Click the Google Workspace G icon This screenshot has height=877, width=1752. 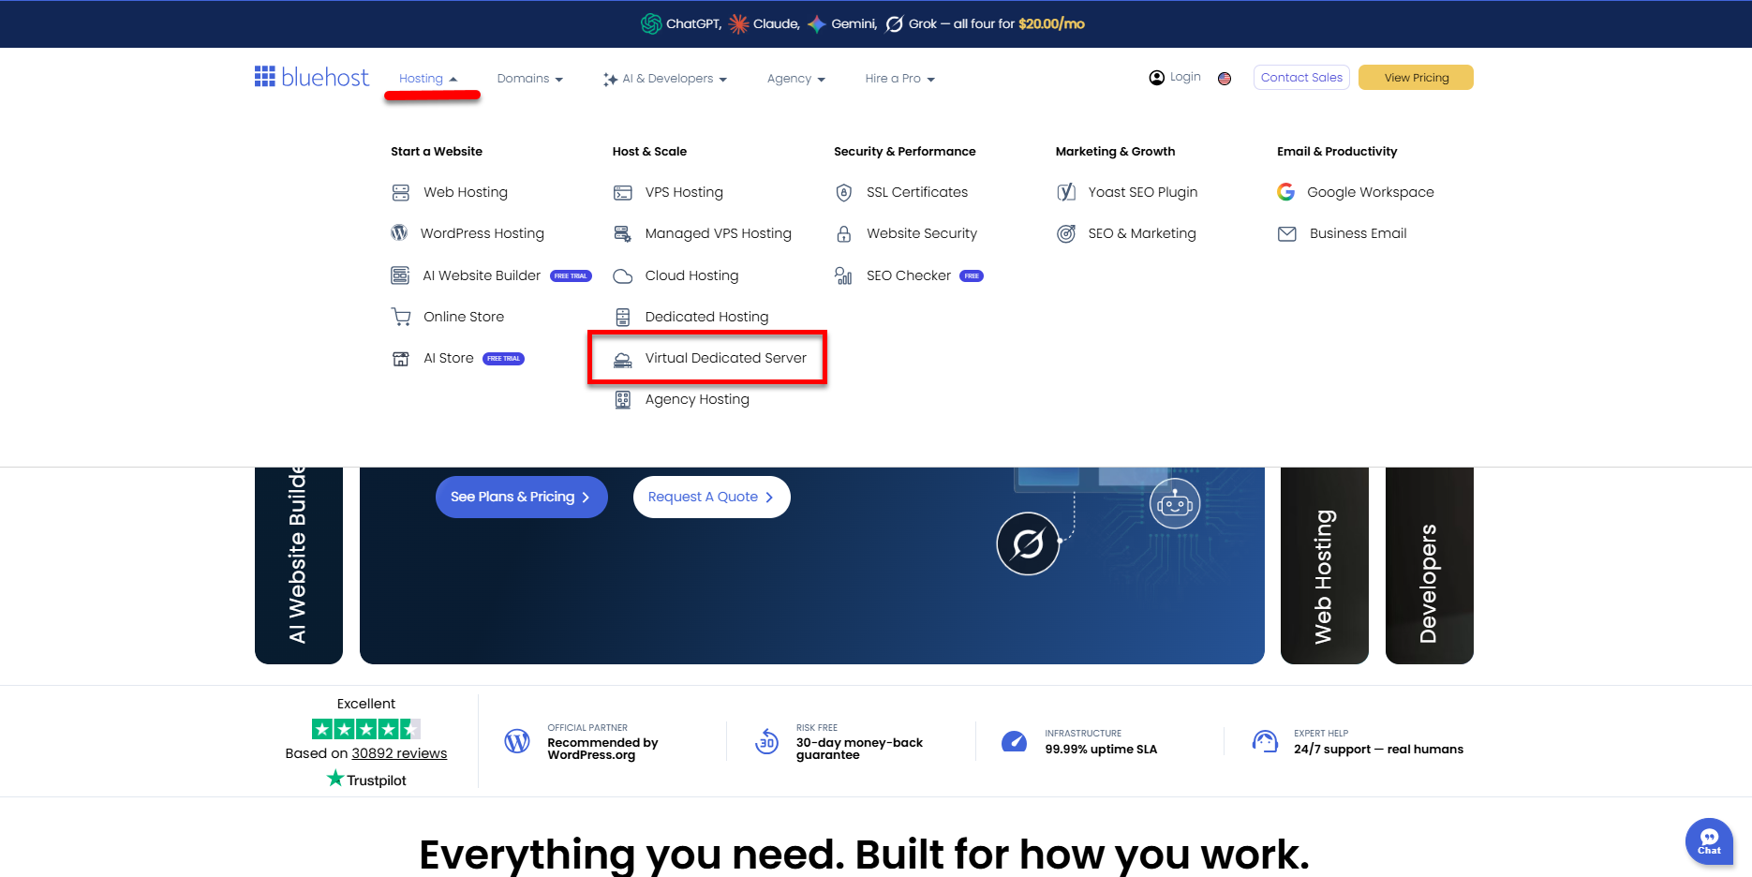click(x=1286, y=192)
